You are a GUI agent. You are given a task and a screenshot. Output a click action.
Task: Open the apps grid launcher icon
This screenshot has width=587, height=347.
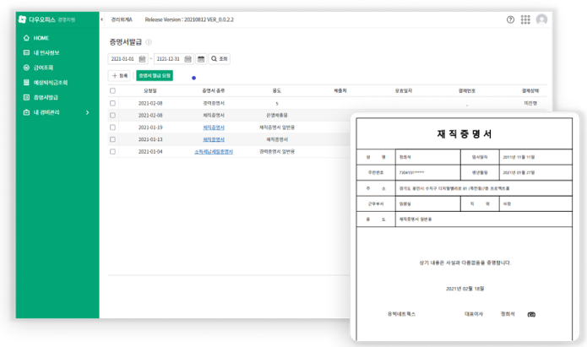[x=525, y=19]
